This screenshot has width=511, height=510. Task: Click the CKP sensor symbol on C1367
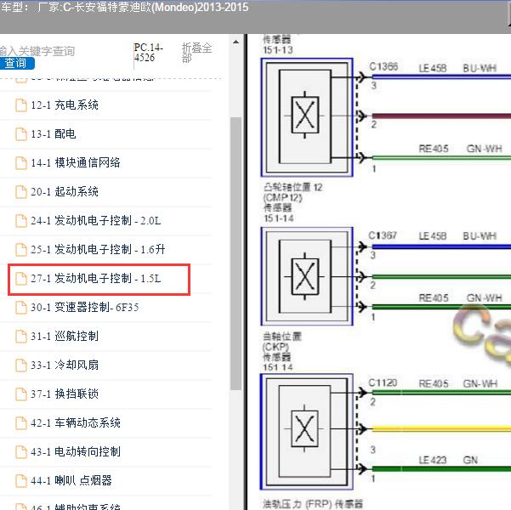307,276
